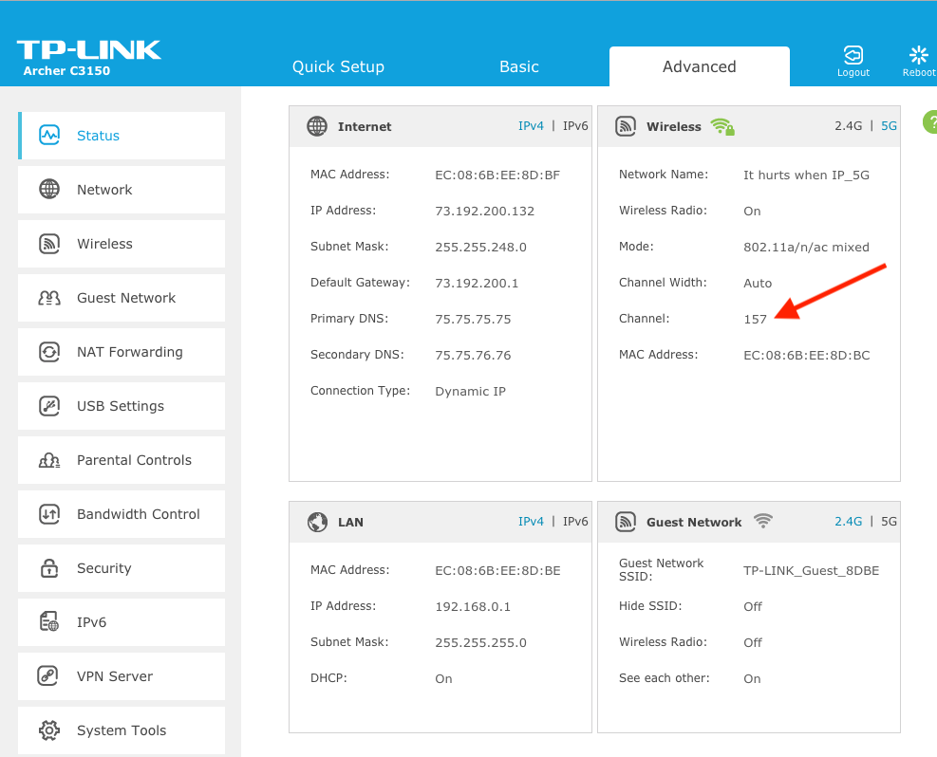This screenshot has width=937, height=757.
Task: Click LAN MAC address EC:08:6B:EE:8D:BE
Action: tap(497, 570)
